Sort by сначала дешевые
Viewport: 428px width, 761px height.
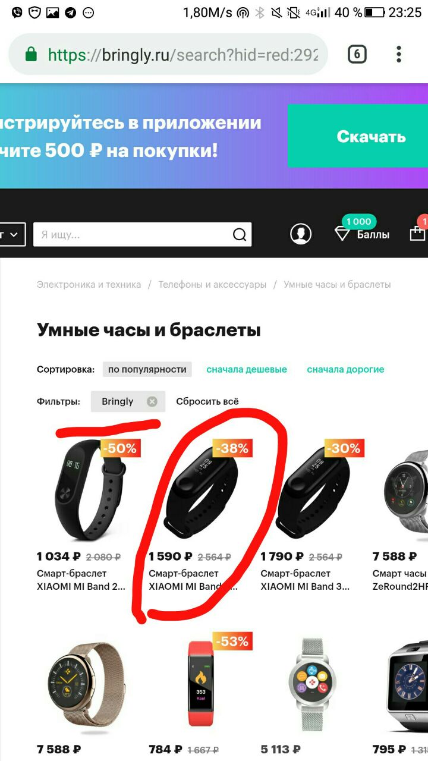coord(247,369)
